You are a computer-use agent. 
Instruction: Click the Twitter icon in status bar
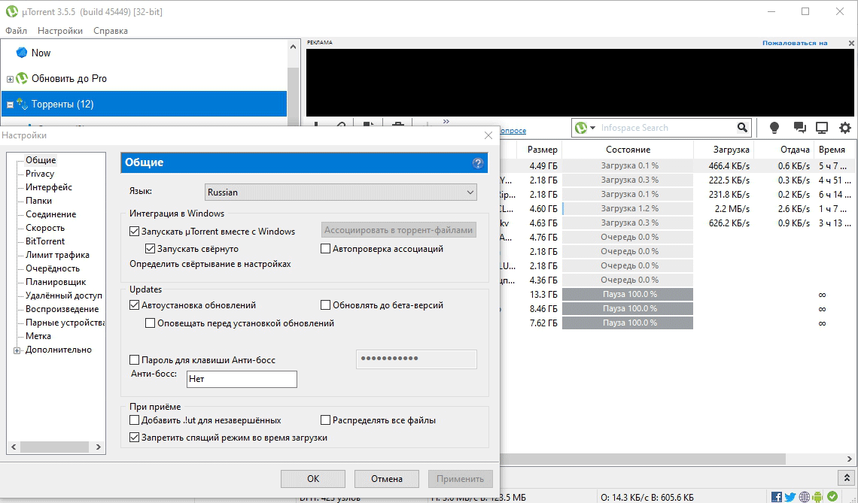coord(790,496)
